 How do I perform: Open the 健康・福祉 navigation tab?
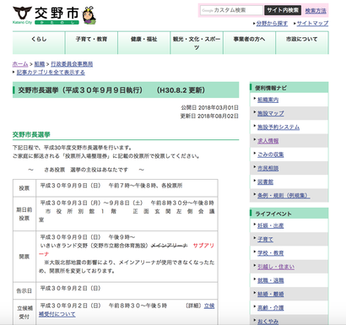pyautogui.click(x=144, y=42)
